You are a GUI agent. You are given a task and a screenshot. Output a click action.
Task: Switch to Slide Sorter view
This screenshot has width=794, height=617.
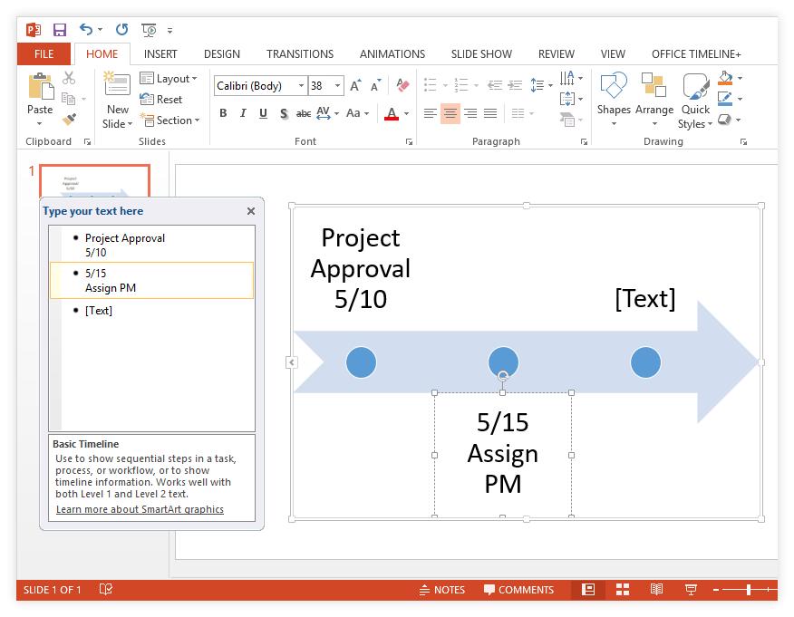[623, 590]
